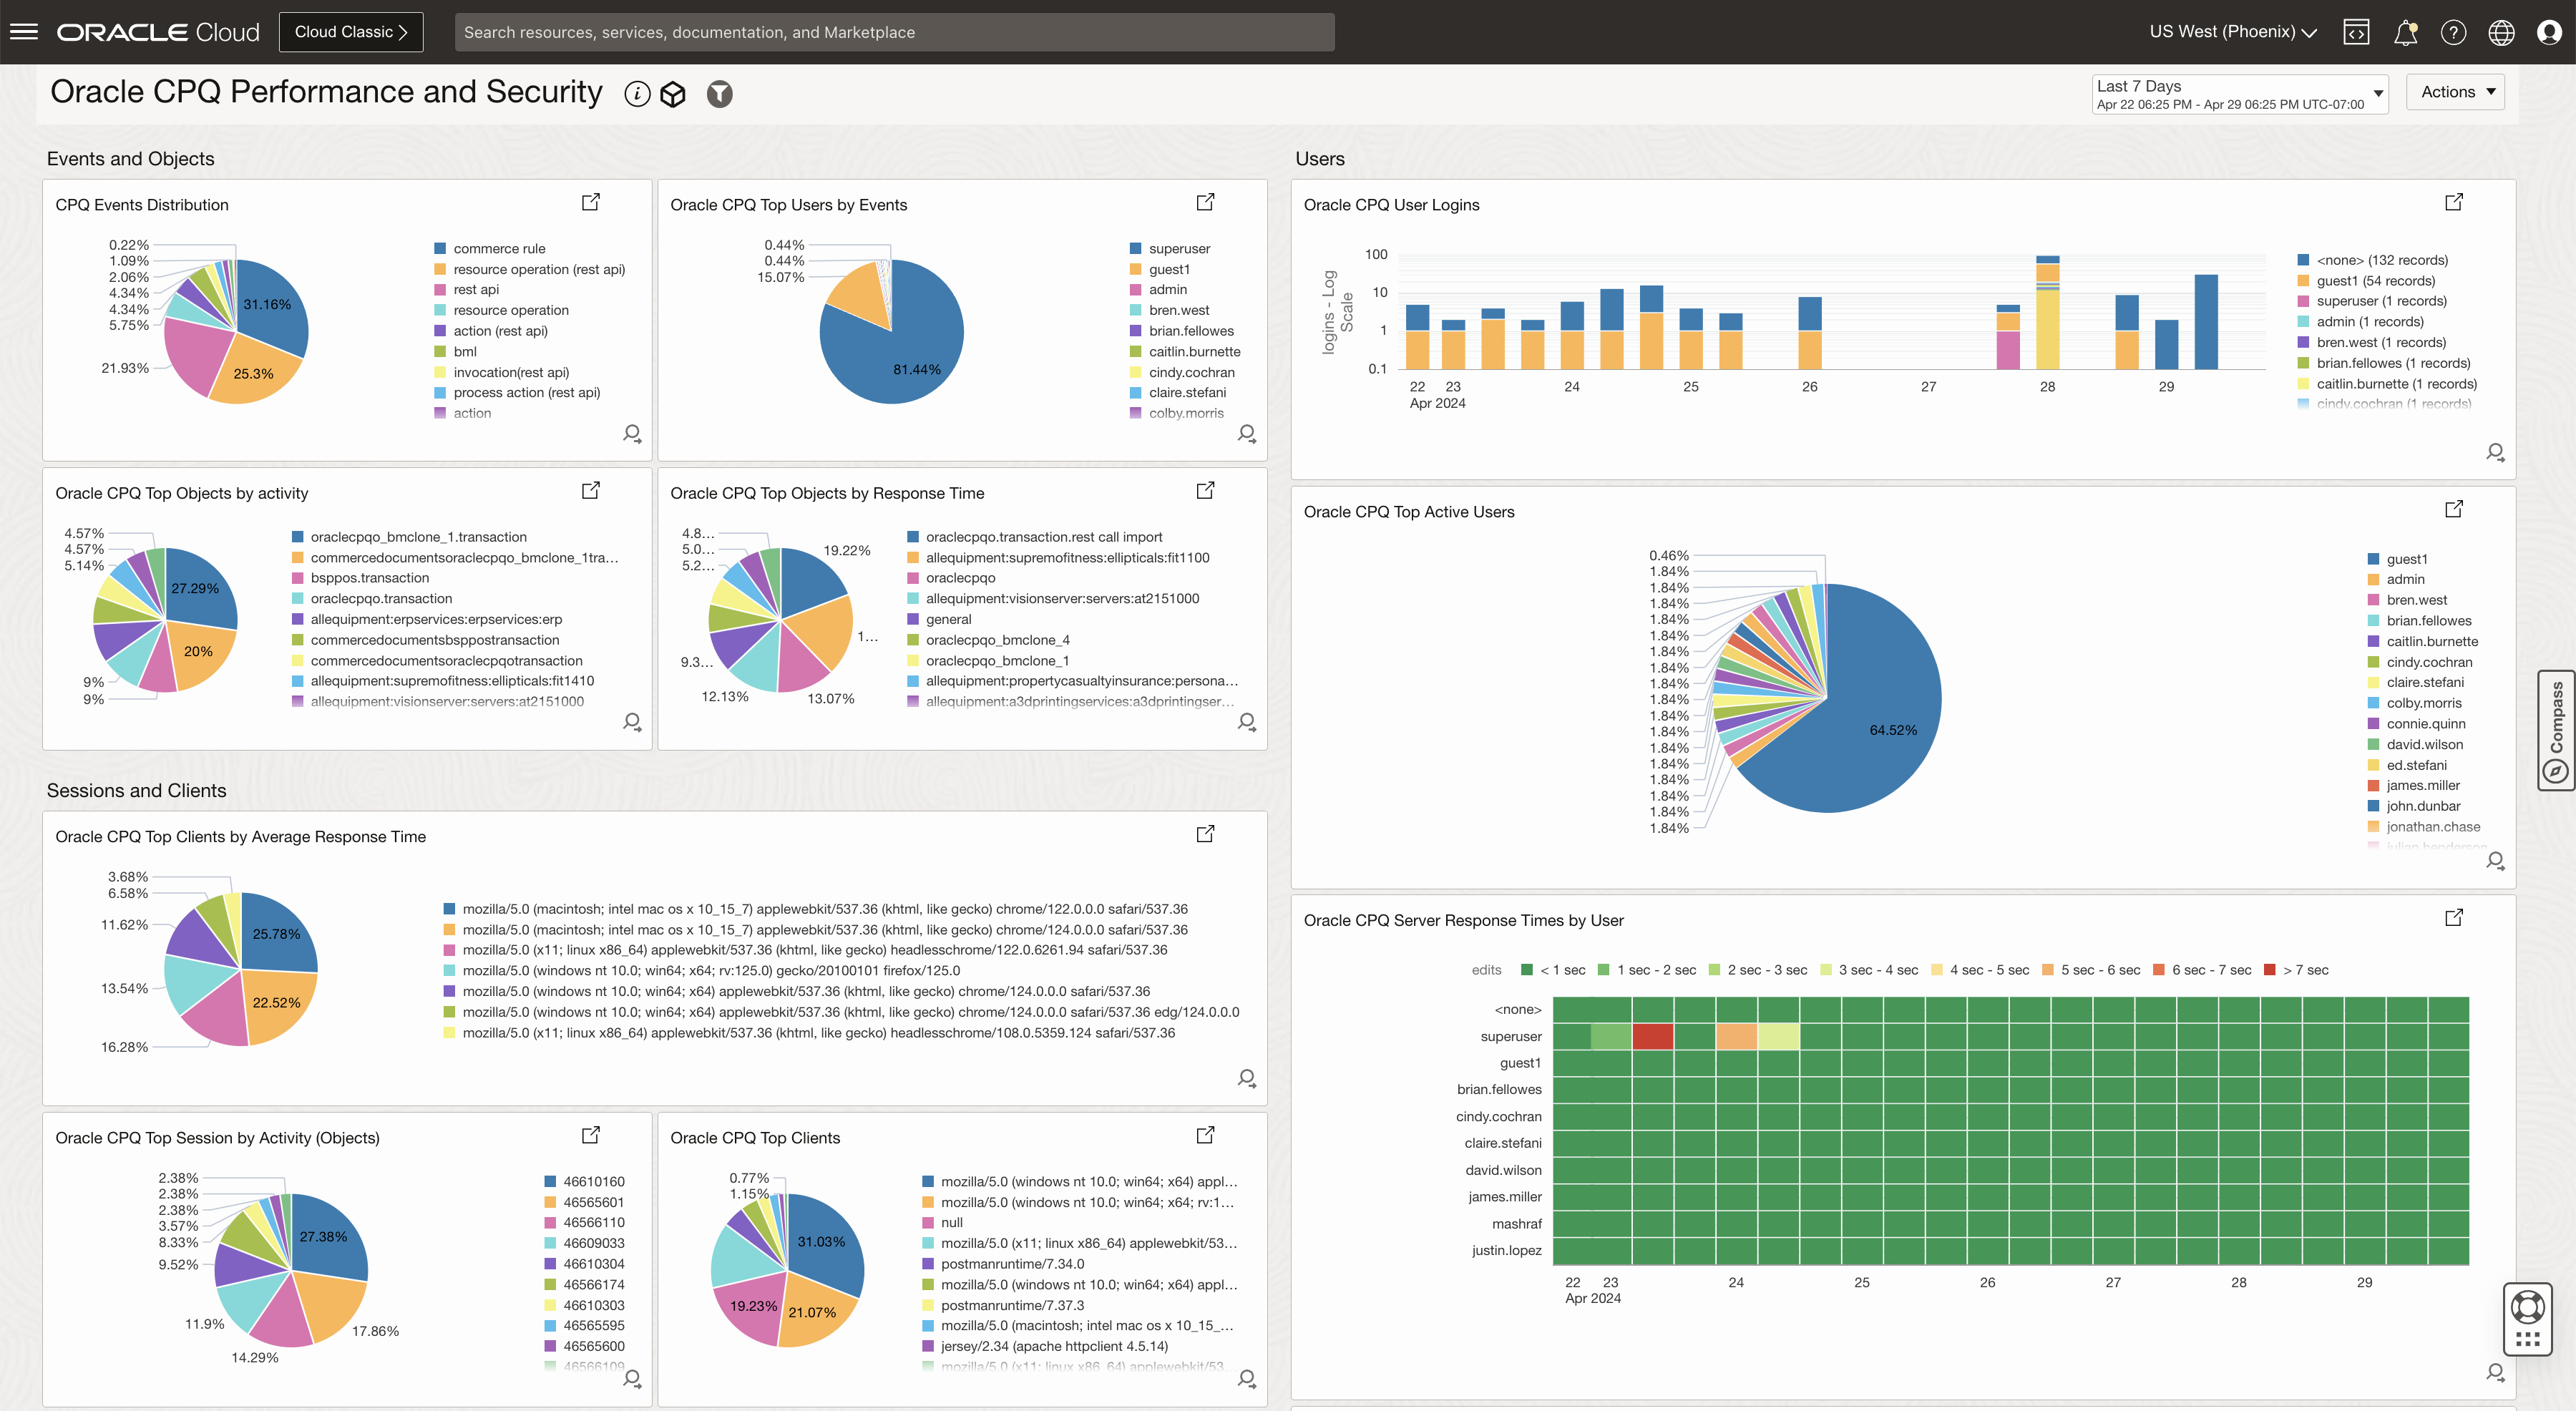The width and height of the screenshot is (2576, 1411).
Task: Open the Compass side tab
Action: [x=2556, y=730]
